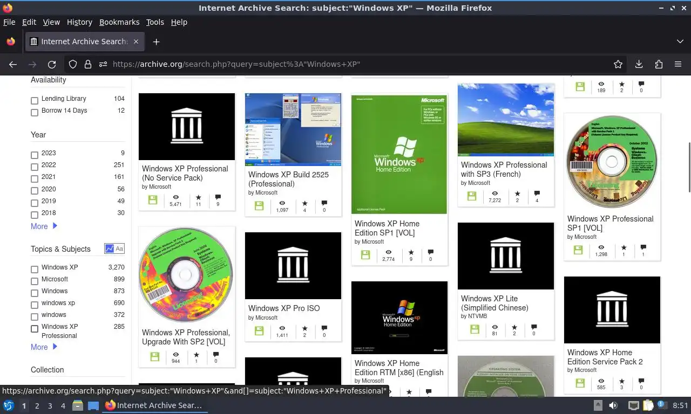Open Windows XP Home Edition Service Pack 2 title
The height and width of the screenshot is (414, 691).
point(605,357)
